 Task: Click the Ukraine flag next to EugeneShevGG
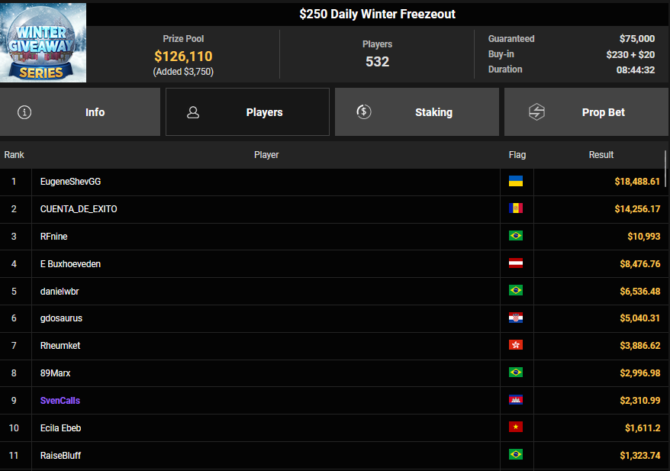click(x=516, y=182)
